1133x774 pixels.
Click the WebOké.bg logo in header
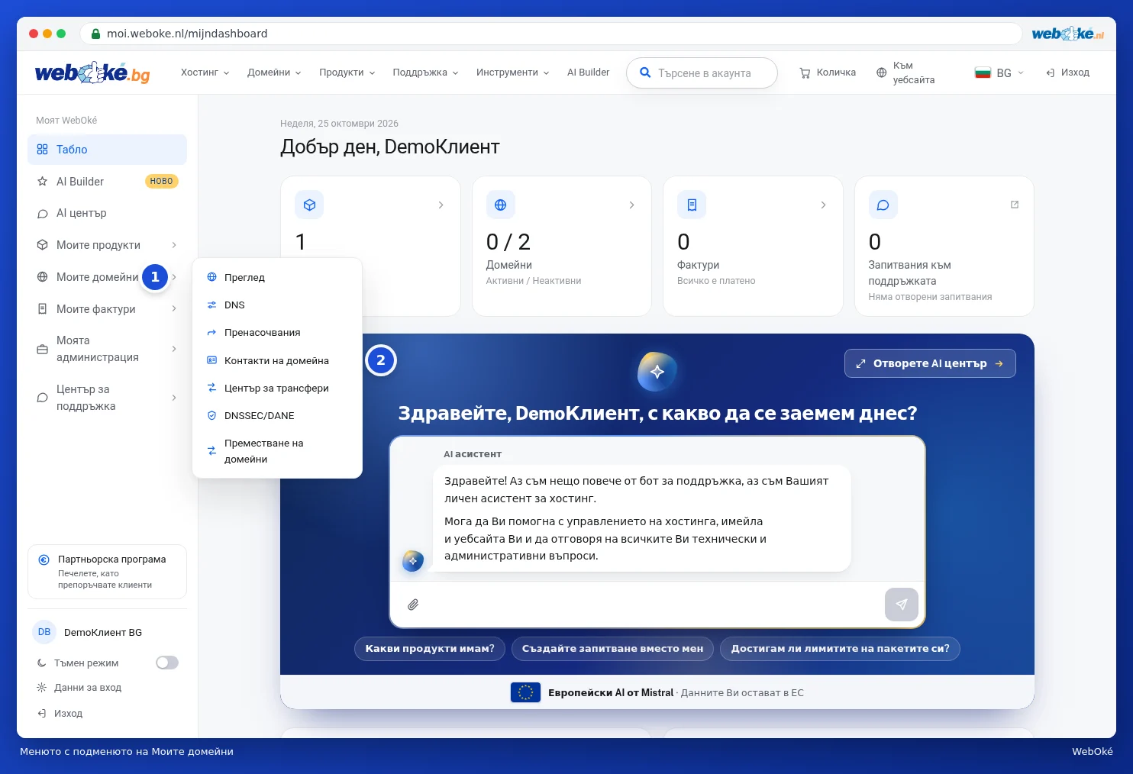92,73
